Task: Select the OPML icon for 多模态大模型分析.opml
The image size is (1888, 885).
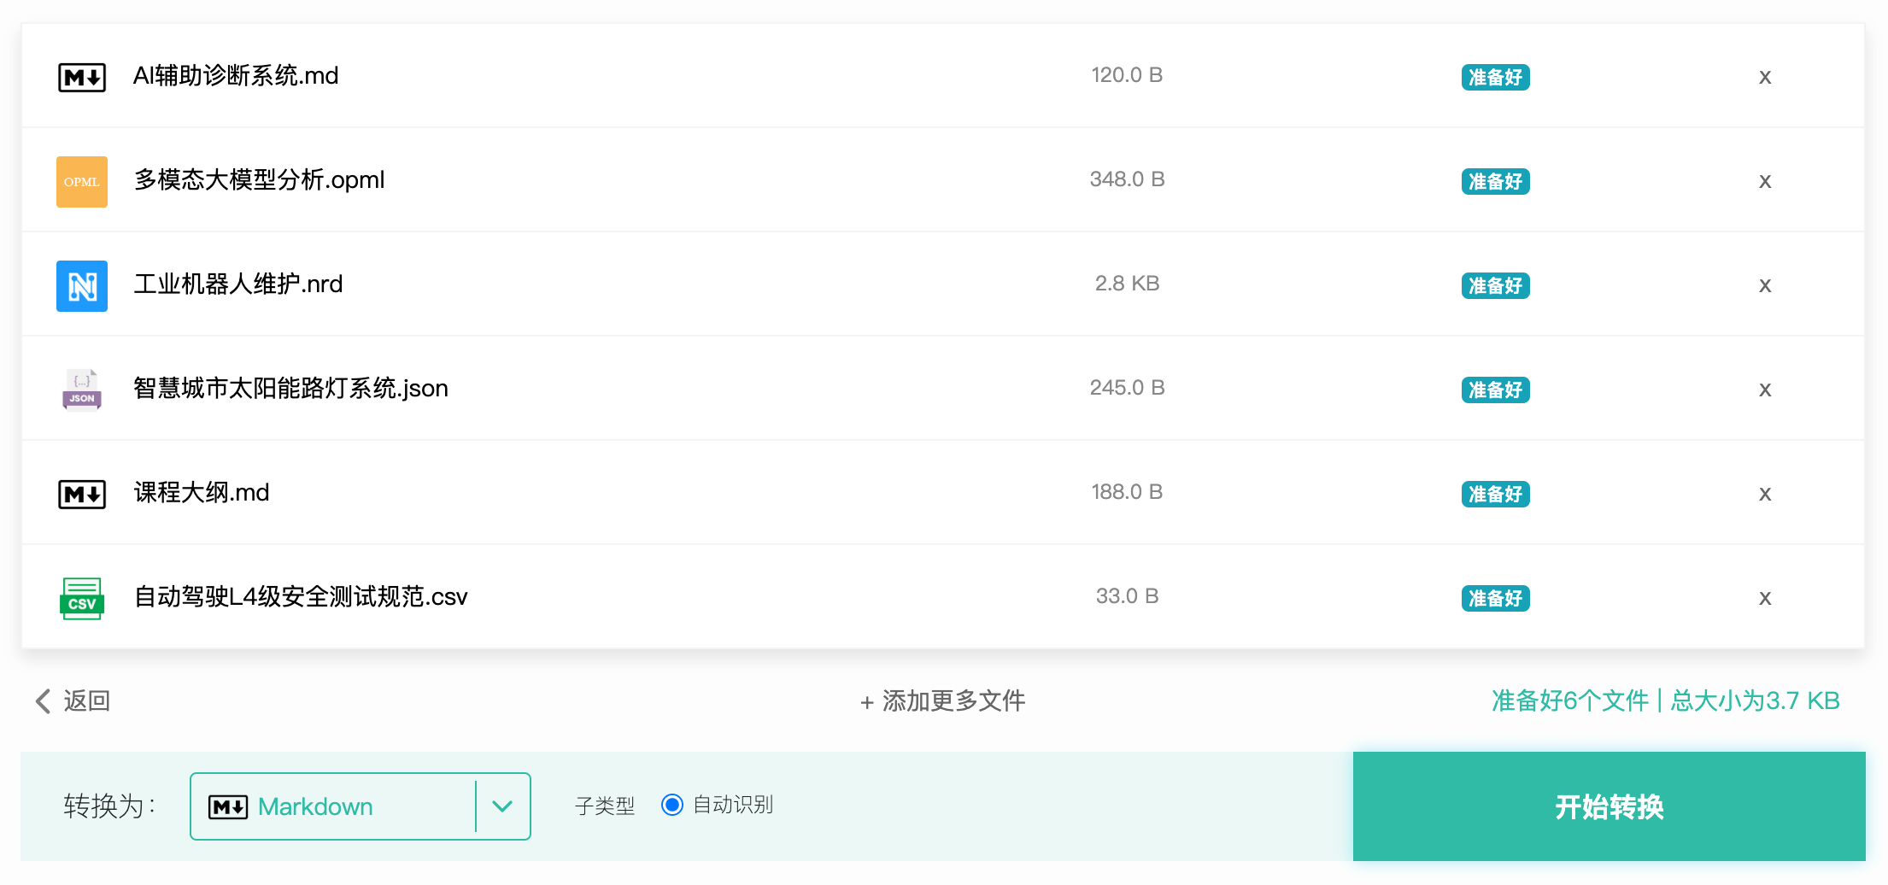Action: (81, 181)
